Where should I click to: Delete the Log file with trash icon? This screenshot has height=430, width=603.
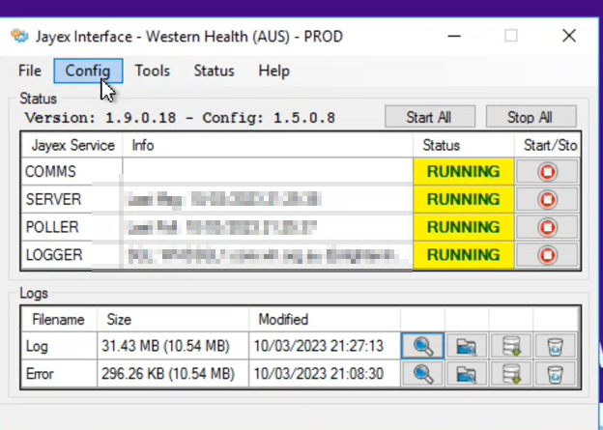tap(555, 346)
